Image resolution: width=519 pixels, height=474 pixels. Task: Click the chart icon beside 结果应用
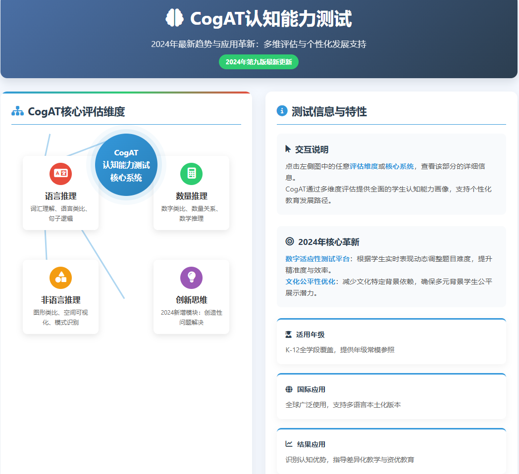[x=289, y=444]
